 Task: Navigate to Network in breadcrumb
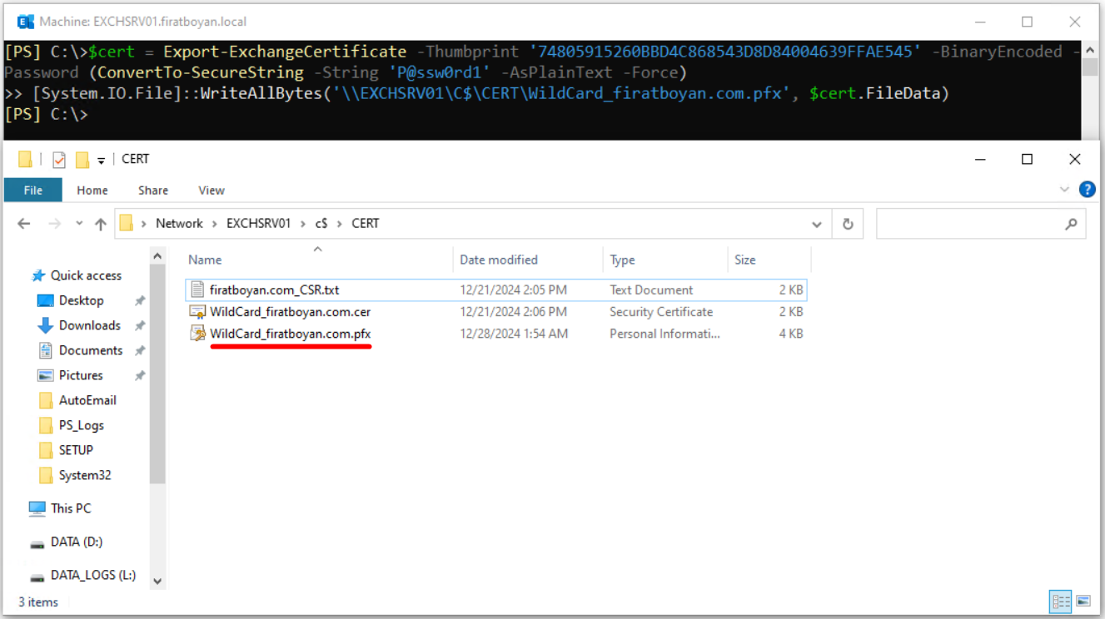pos(179,224)
